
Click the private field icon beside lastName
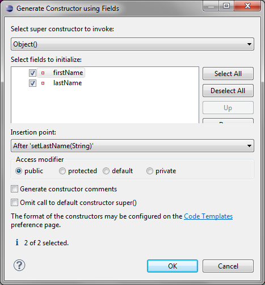click(x=43, y=83)
